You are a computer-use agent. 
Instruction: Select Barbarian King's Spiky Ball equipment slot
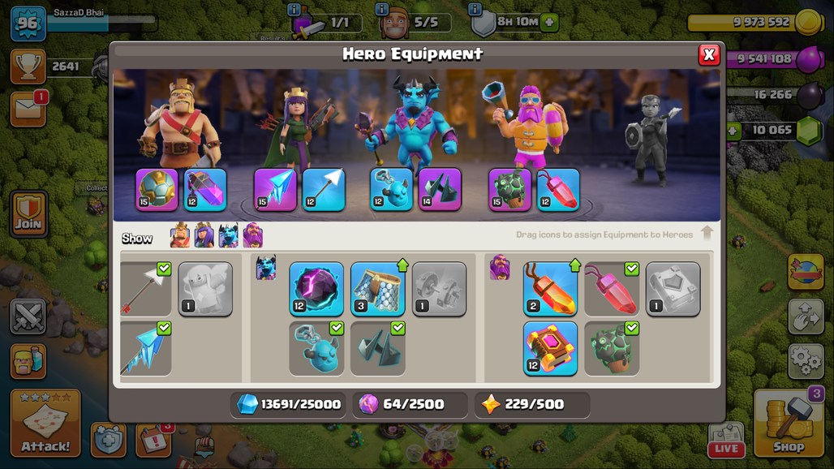(157, 189)
